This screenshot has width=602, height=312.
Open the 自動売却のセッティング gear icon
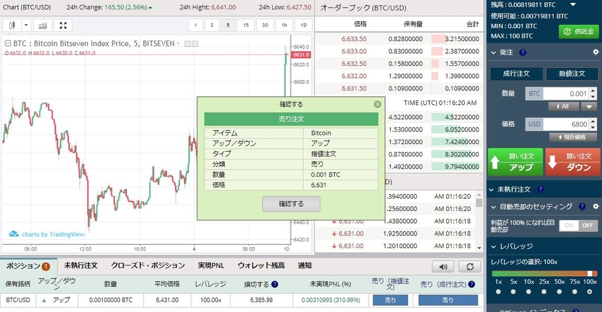click(x=596, y=206)
